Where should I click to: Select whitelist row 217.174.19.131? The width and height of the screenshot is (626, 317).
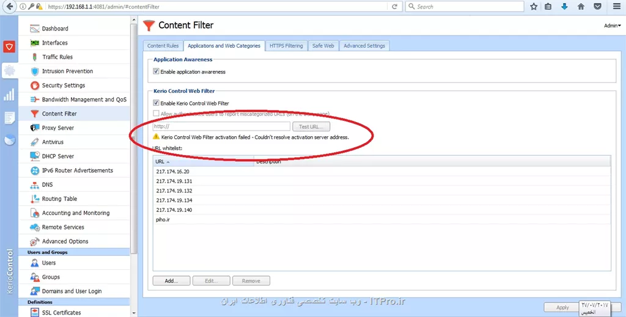point(381,181)
